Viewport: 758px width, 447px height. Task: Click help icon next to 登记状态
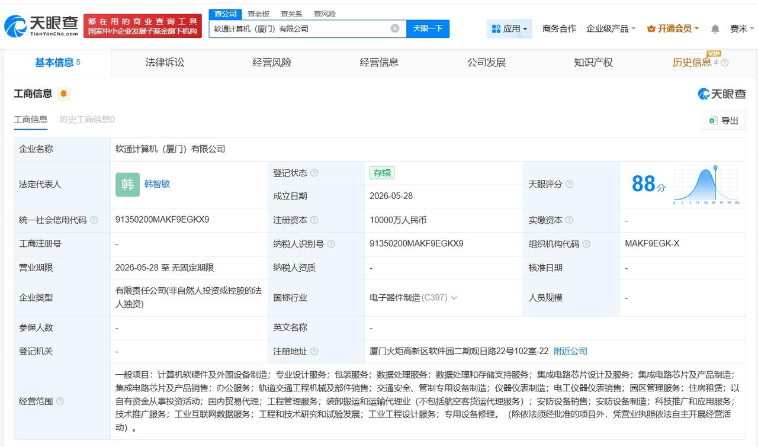(314, 173)
